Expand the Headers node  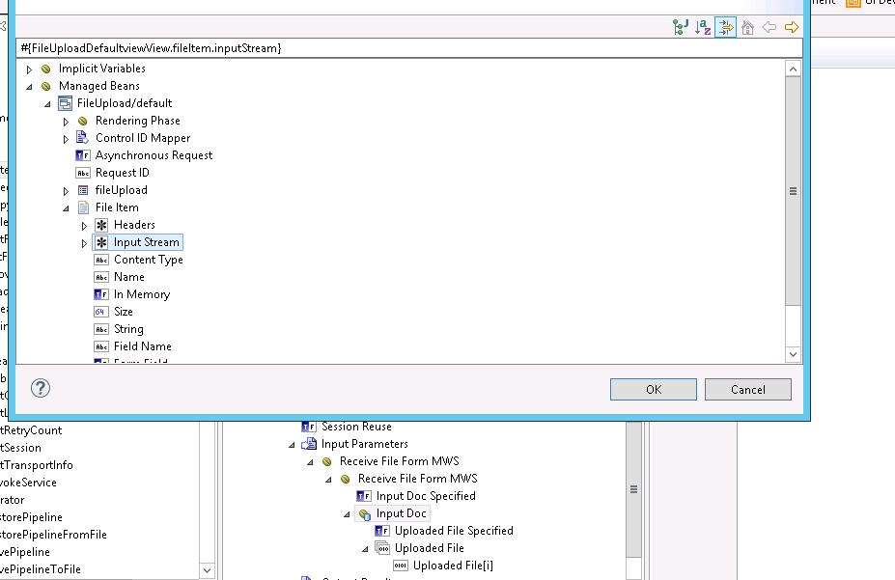pos(84,226)
